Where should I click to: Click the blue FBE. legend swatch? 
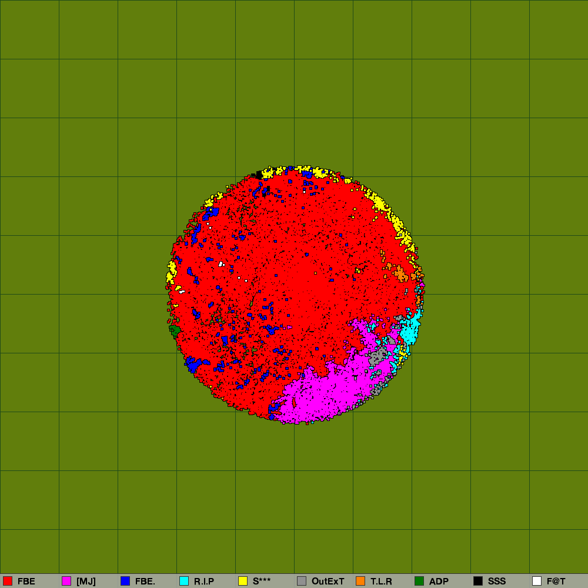pyautogui.click(x=125, y=581)
